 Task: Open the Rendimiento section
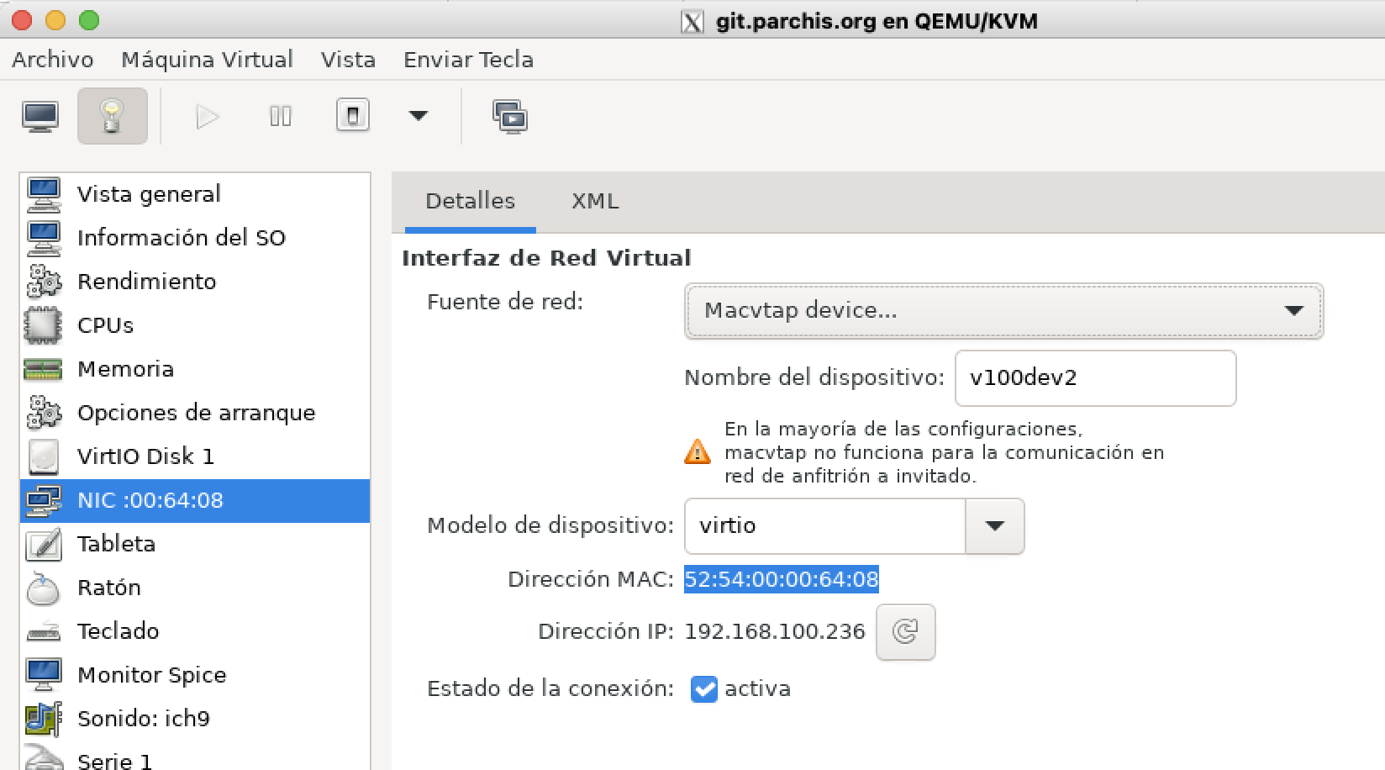coord(195,282)
